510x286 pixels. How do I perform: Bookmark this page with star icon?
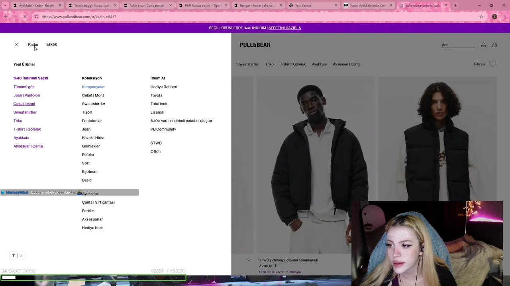pyautogui.click(x=481, y=17)
